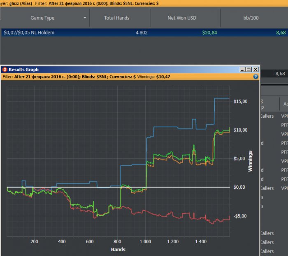The height and width of the screenshot is (256, 288).
Task: Click the orange filter bar in Results Graph
Action: pos(123,77)
